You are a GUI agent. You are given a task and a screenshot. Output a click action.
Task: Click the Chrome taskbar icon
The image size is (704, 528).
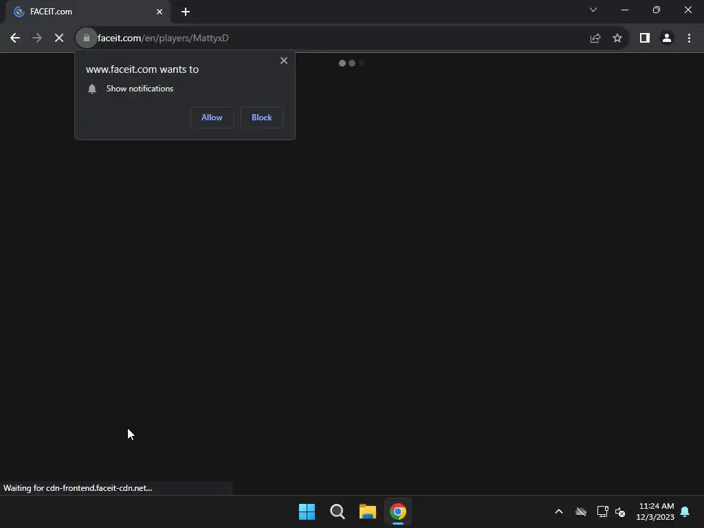(x=398, y=511)
